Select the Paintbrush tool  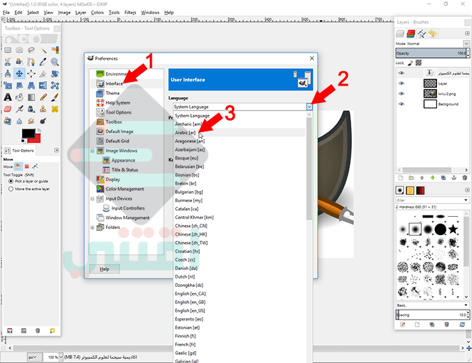point(55,97)
